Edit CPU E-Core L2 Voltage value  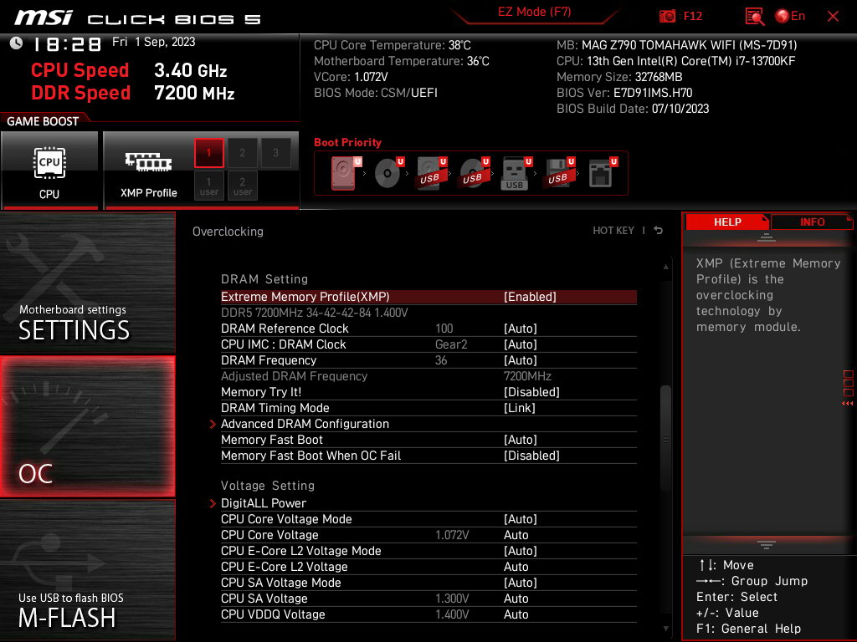[x=428, y=567]
